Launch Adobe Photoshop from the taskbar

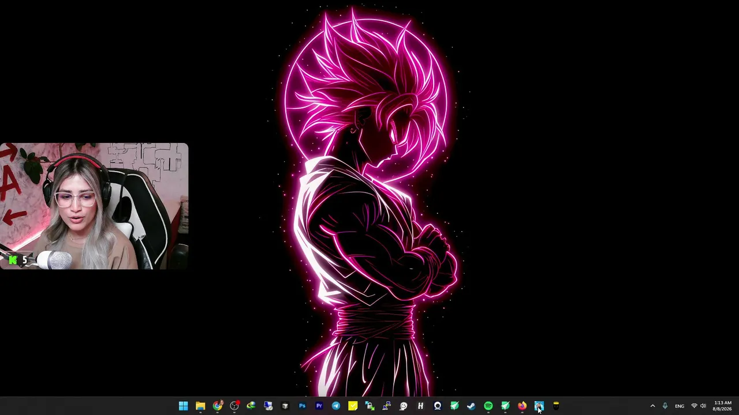click(302, 406)
